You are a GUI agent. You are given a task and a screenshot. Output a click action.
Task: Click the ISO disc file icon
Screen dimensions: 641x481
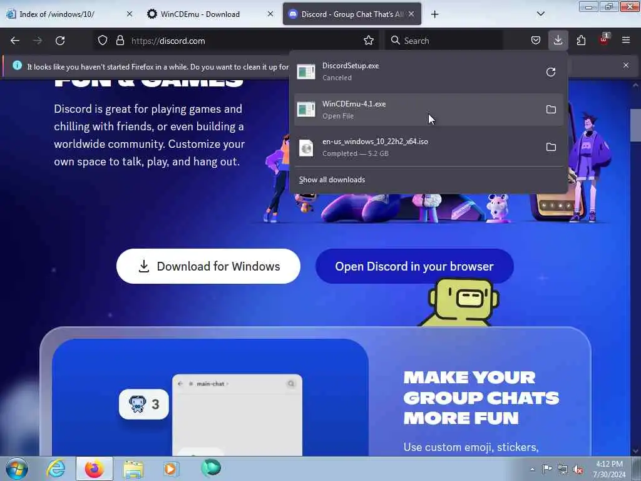[305, 148]
